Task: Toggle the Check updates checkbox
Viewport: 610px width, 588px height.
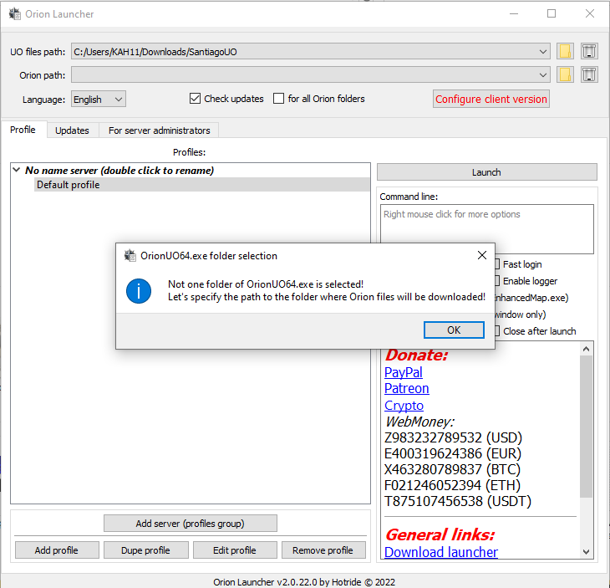Action: click(196, 99)
